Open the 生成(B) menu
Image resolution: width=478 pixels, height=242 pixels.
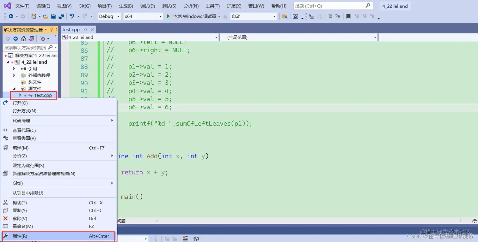coord(126,6)
